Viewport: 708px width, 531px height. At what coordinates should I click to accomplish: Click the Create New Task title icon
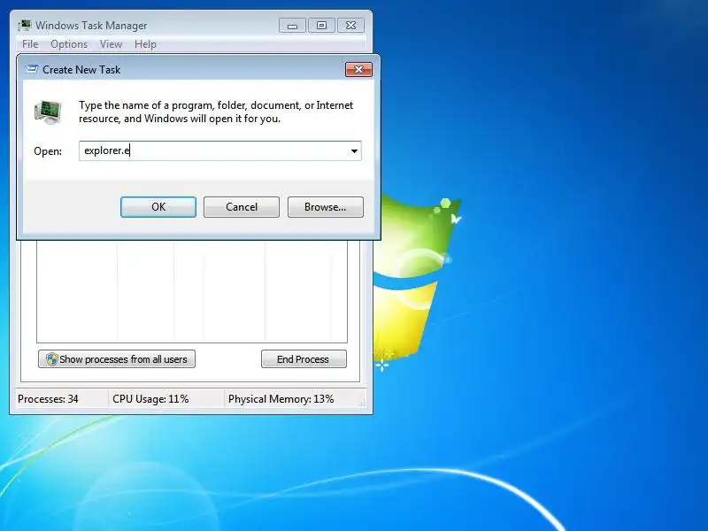[32, 69]
